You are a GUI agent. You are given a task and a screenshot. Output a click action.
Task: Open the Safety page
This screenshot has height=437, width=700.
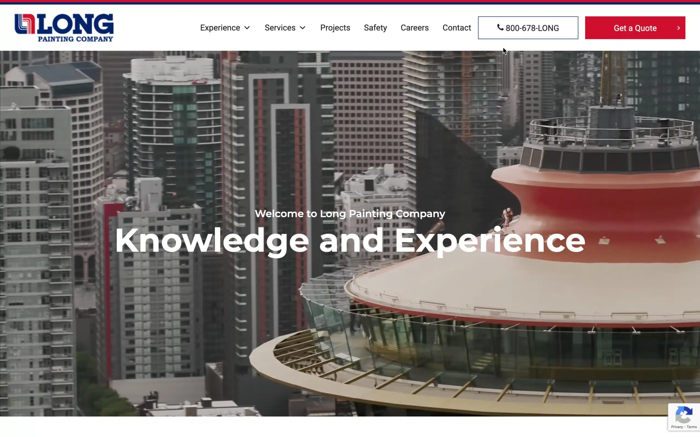tap(375, 28)
